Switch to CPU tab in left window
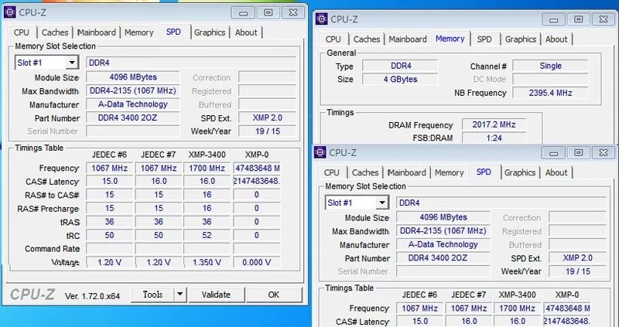Viewport: 619px width, 327px height. pos(22,32)
